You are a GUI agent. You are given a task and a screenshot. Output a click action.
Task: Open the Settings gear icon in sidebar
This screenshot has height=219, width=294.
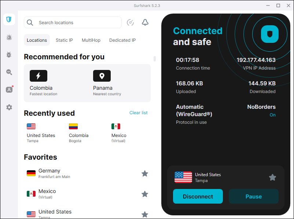9,107
